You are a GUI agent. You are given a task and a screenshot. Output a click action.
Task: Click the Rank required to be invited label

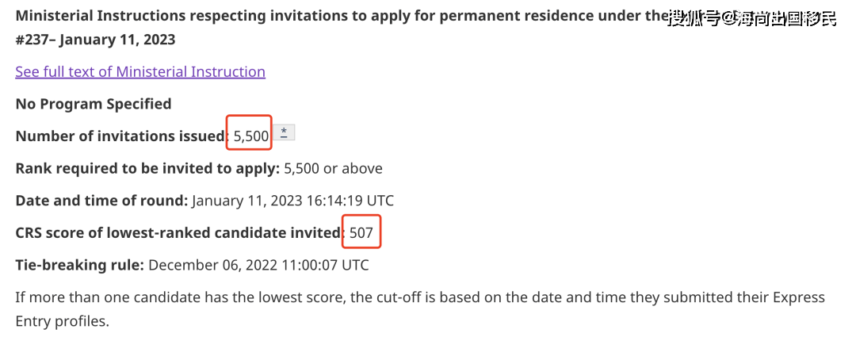tap(148, 168)
